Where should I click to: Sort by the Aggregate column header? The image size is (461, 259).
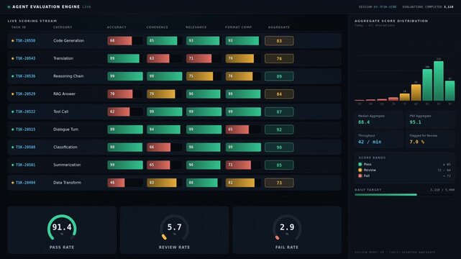pos(279,27)
